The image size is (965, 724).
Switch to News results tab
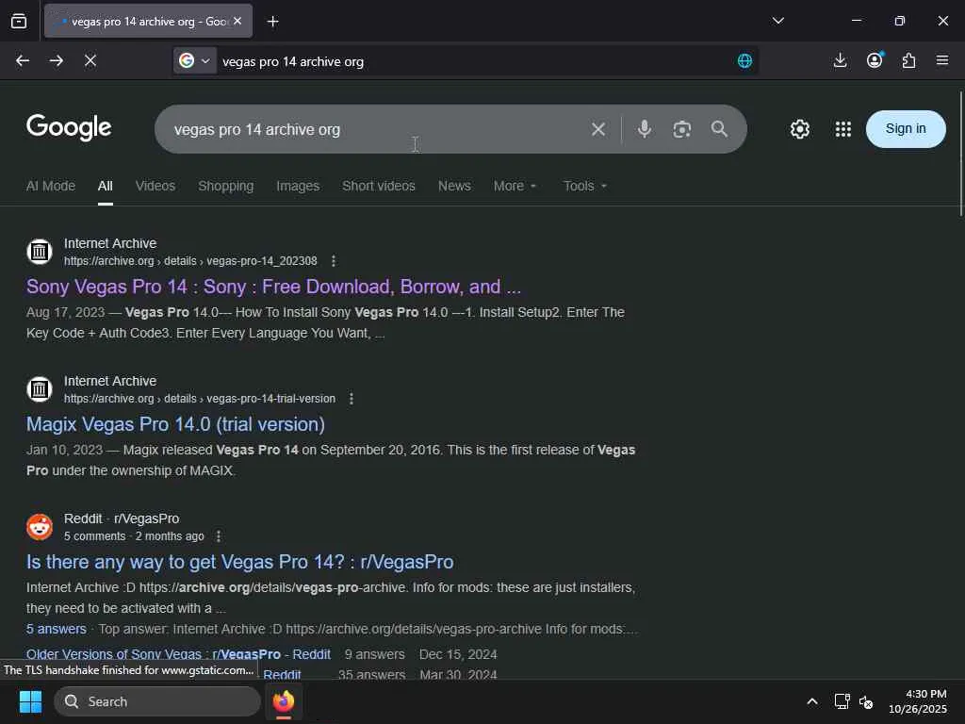coord(454,186)
